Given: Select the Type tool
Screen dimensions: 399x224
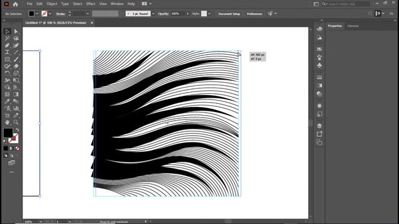Looking at the screenshot, I should point(7,52).
